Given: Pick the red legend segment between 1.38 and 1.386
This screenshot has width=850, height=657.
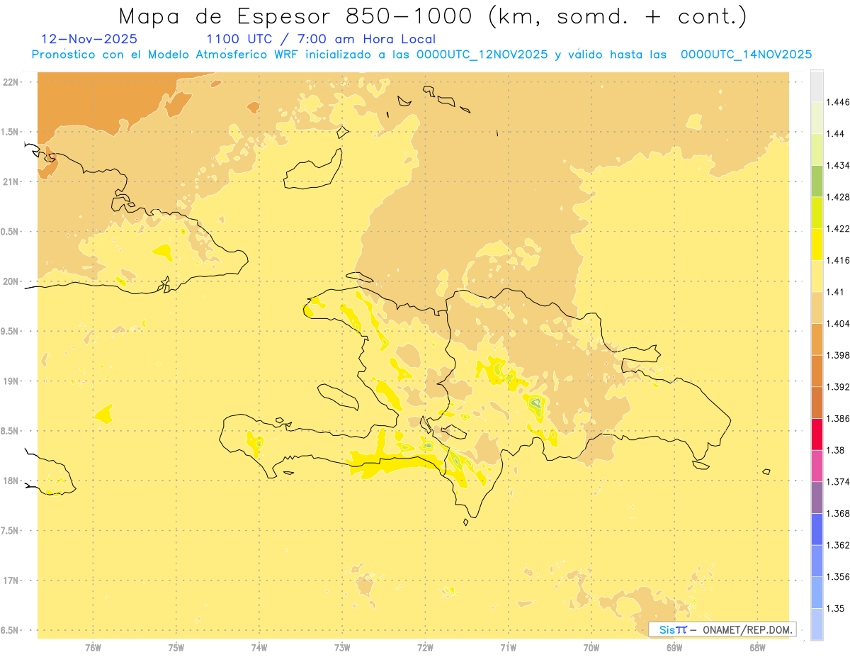Looking at the screenshot, I should 817,434.
